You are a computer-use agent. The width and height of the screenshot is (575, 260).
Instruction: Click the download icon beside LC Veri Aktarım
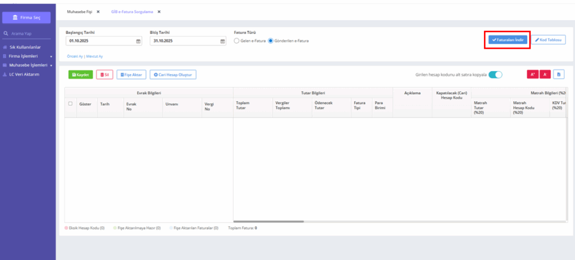coord(4,74)
